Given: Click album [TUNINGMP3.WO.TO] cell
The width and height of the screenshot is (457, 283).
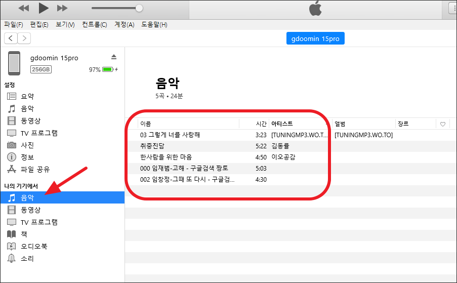Looking at the screenshot, I should pyautogui.click(x=363, y=135).
